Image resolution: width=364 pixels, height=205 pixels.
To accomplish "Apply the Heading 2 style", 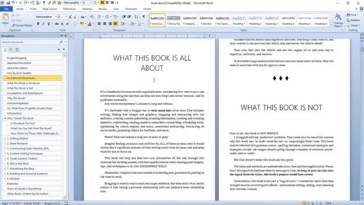I will click(255, 20).
